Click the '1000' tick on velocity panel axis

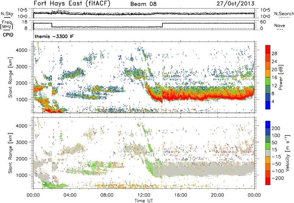click(22, 175)
